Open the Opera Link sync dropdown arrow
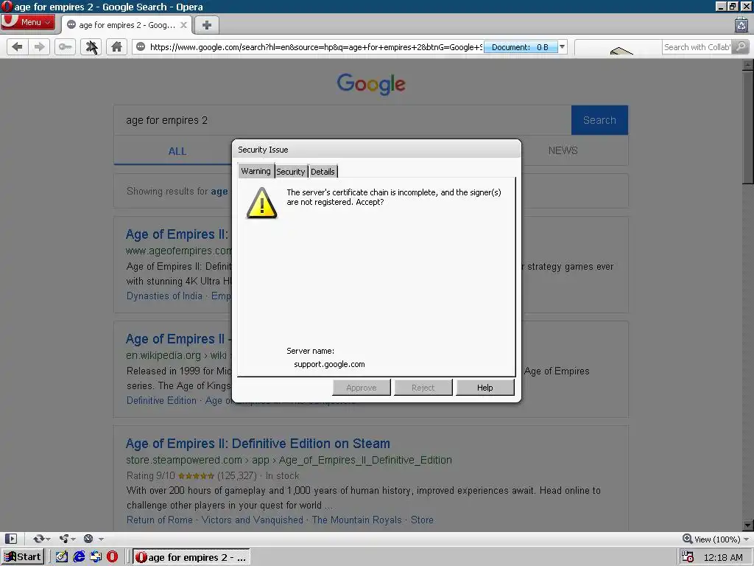The height and width of the screenshot is (566, 754). 48,539
